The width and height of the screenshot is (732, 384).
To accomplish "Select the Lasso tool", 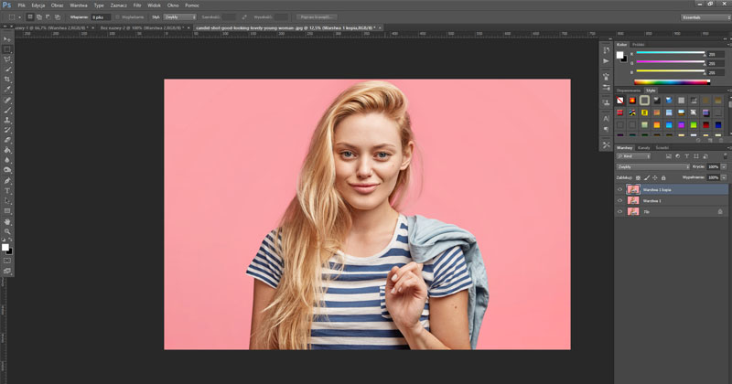I will point(7,59).
